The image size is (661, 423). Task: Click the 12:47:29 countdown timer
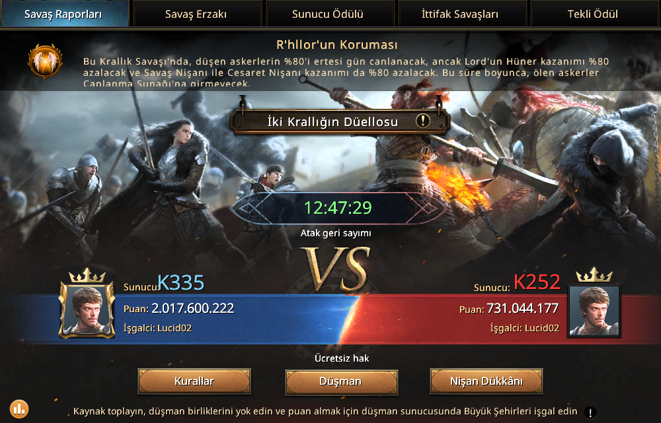pyautogui.click(x=338, y=208)
